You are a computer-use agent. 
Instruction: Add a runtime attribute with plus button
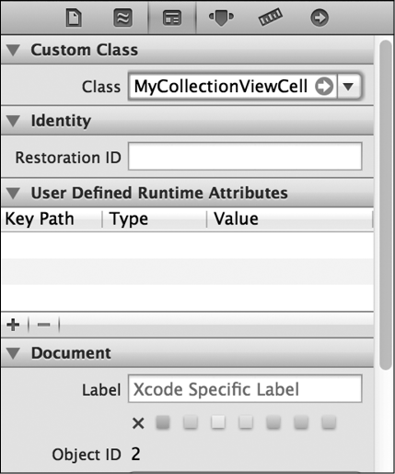(13, 325)
